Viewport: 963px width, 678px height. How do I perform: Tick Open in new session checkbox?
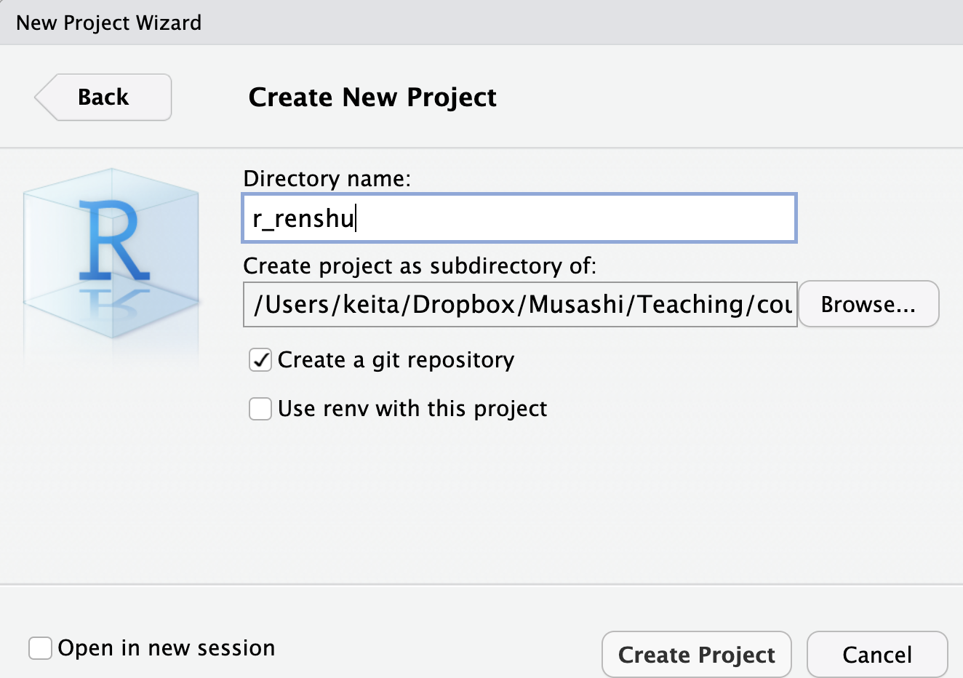coord(40,648)
